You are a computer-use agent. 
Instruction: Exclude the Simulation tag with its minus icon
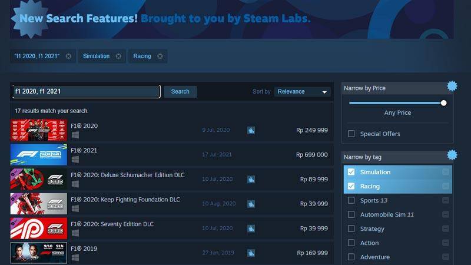pyautogui.click(x=446, y=172)
